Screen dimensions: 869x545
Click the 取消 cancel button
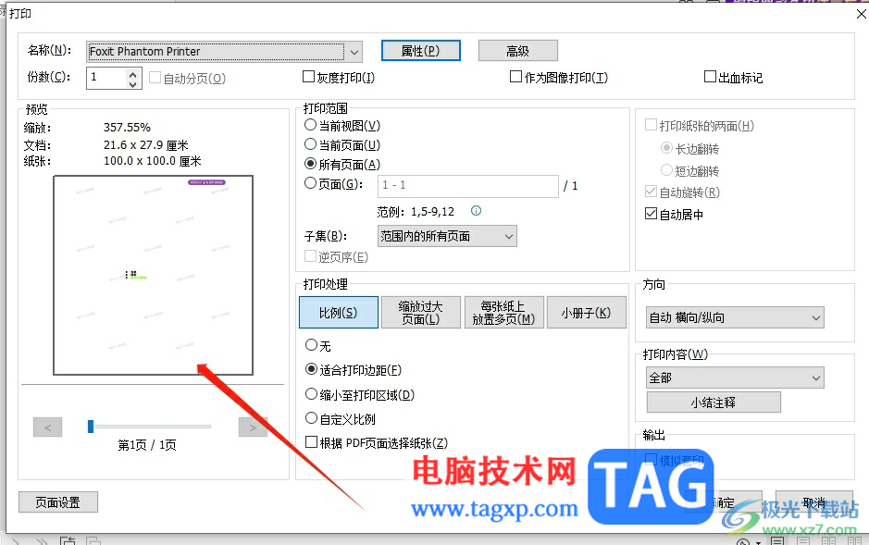tap(814, 502)
